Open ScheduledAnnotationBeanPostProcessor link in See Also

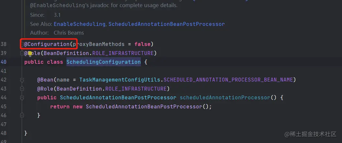click(x=167, y=24)
